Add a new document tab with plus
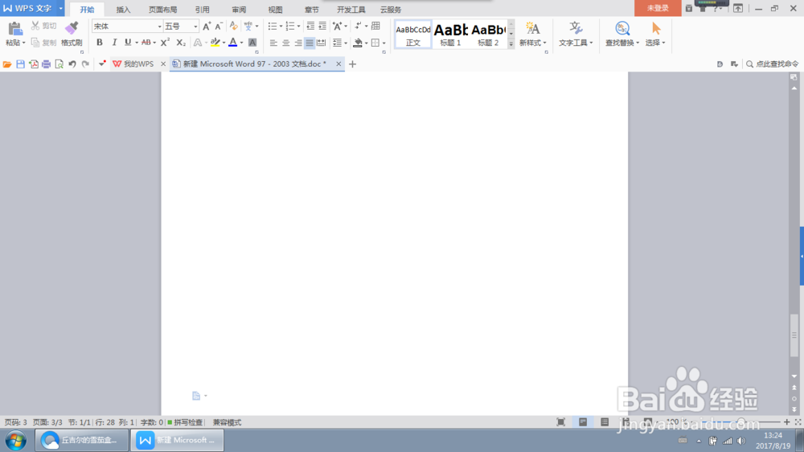This screenshot has height=452, width=804. coord(352,64)
